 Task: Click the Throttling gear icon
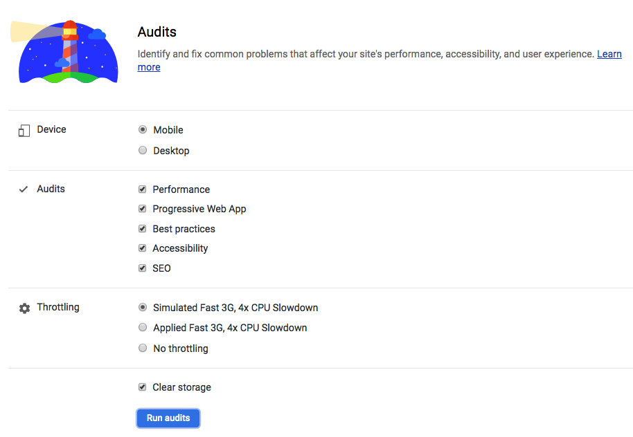pyautogui.click(x=24, y=307)
